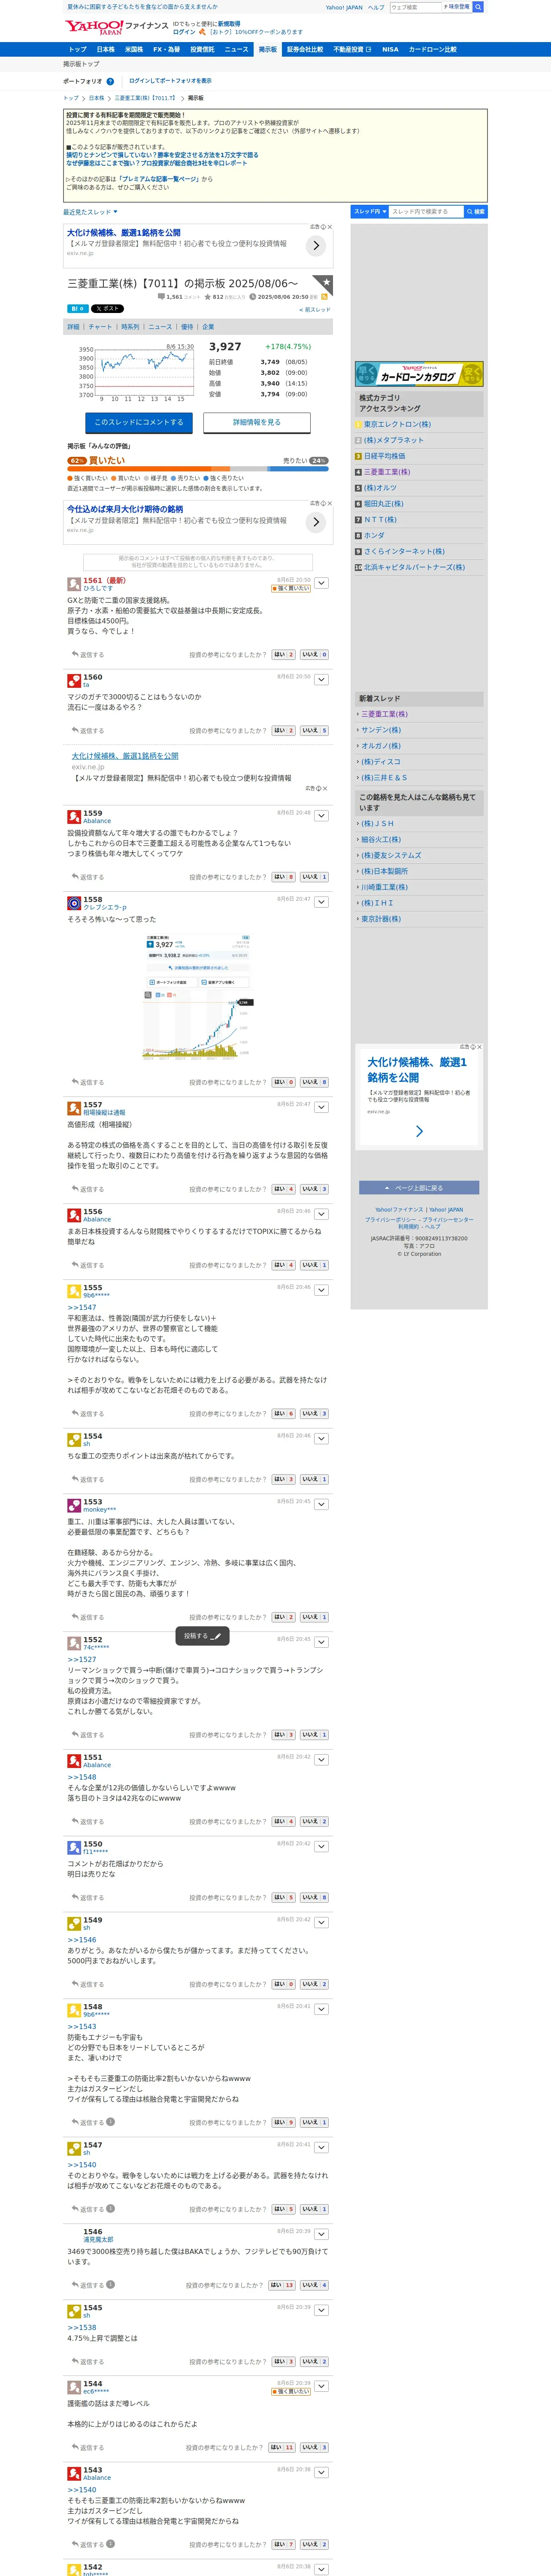Switch to the 日本株 nav tab

tap(105, 49)
